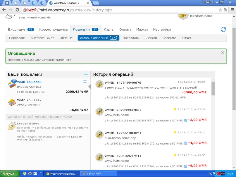The width and height of the screenshot is (236, 177).
Task: Click the -1500,00 WMR amount
Action: tap(194, 92)
